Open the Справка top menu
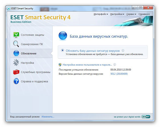 (x=144, y=14)
